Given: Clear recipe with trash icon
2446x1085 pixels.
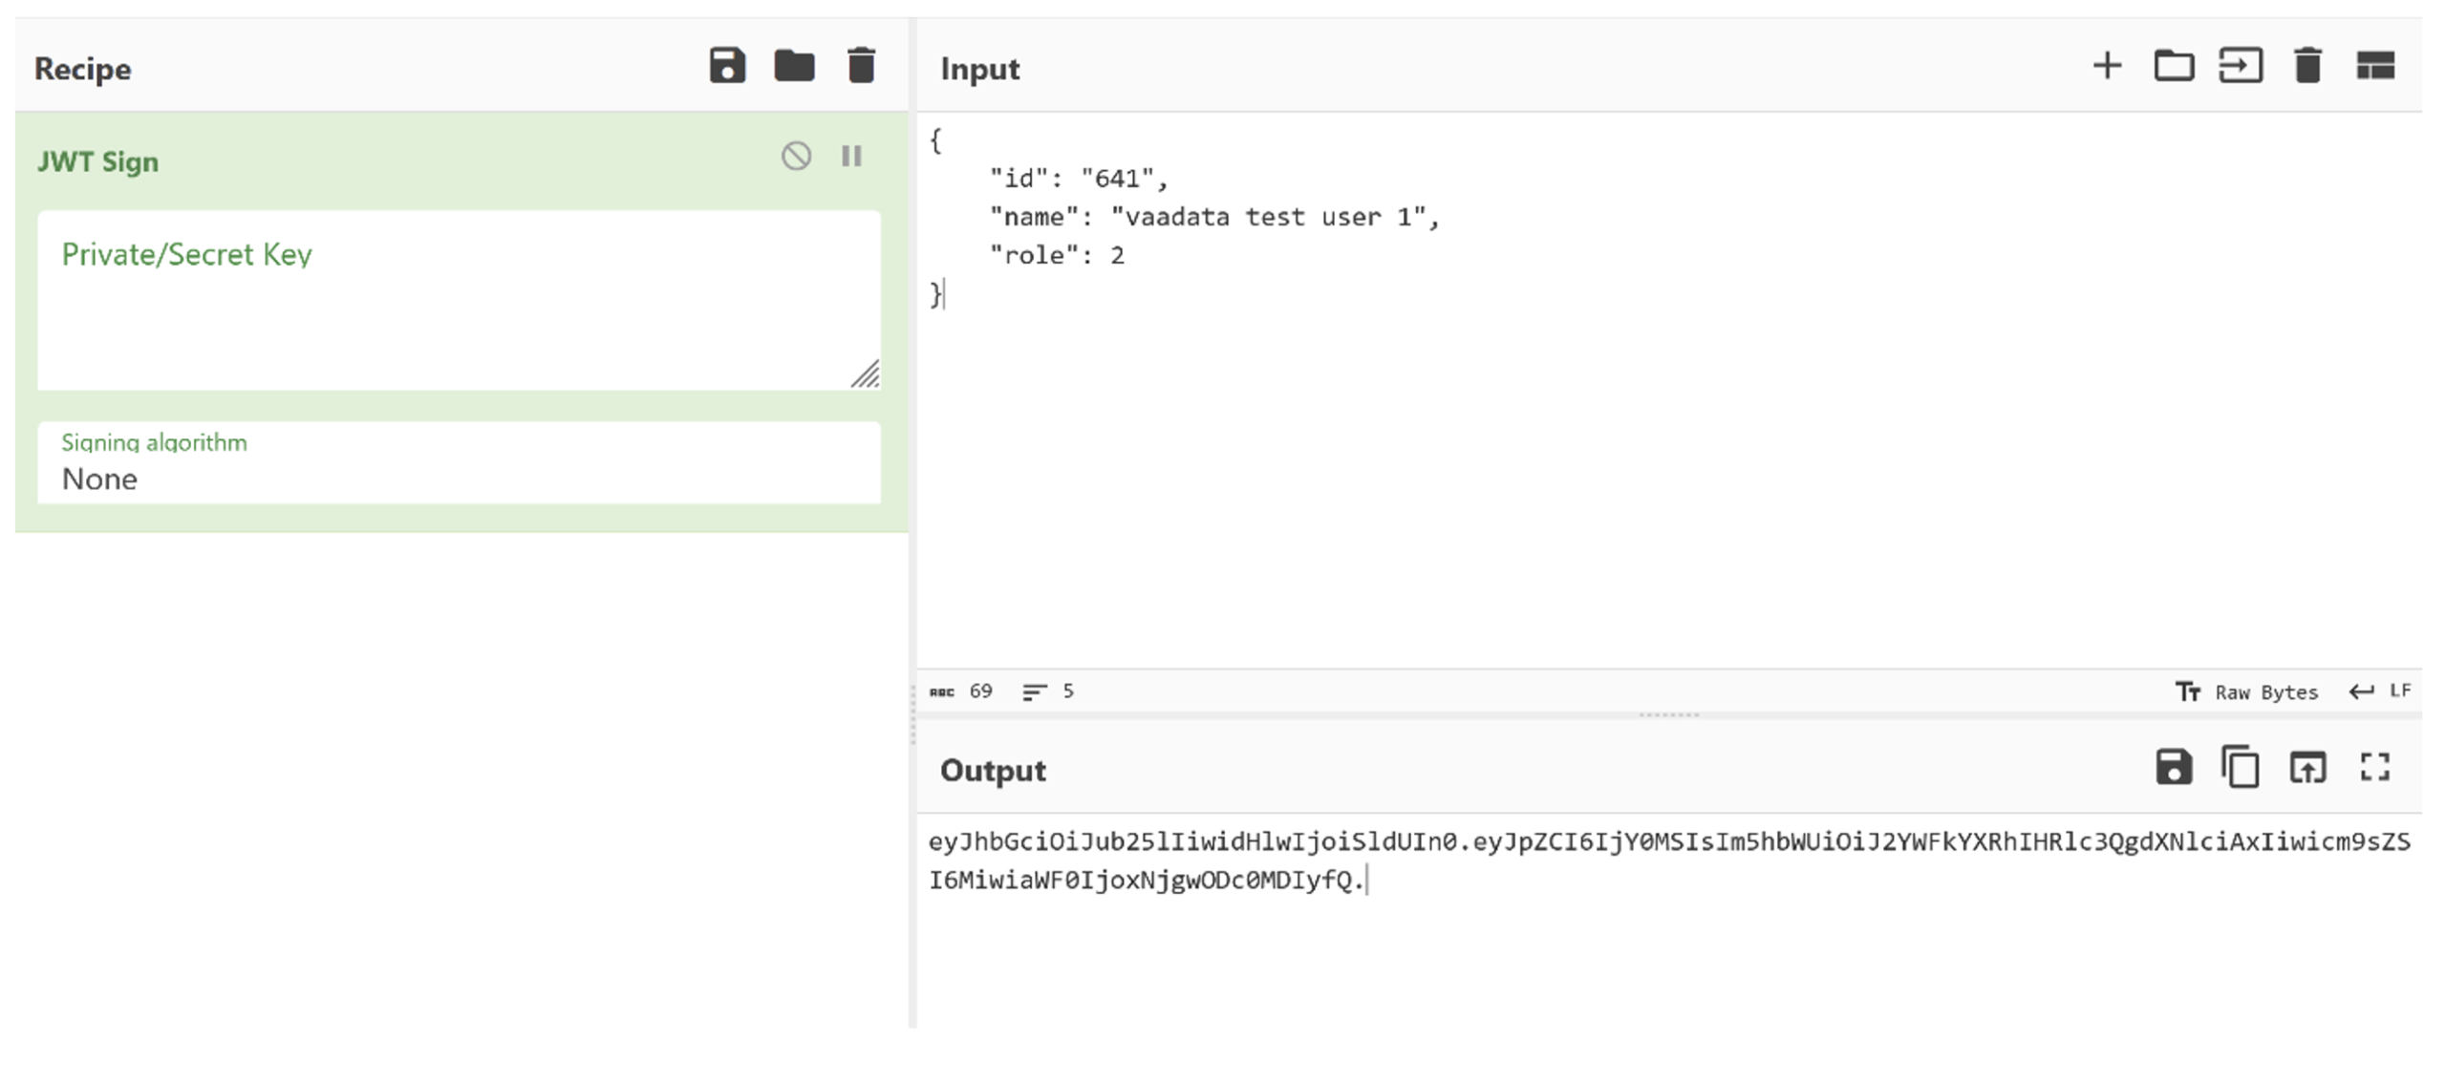Looking at the screenshot, I should coord(861,66).
